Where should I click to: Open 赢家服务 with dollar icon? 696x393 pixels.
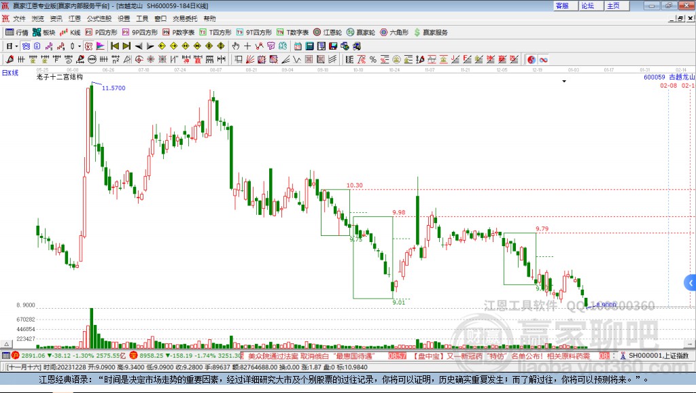pyautogui.click(x=430, y=33)
